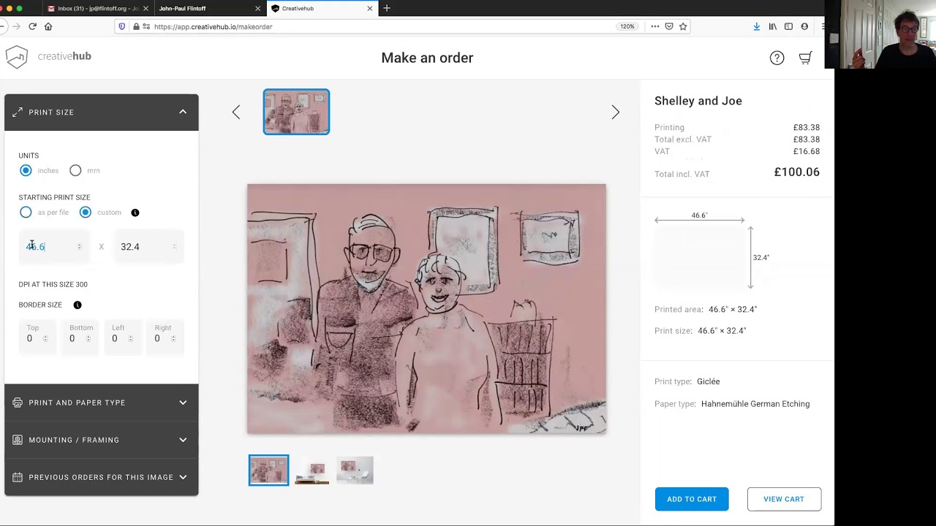Adjust the Right border stepper

(x=173, y=339)
